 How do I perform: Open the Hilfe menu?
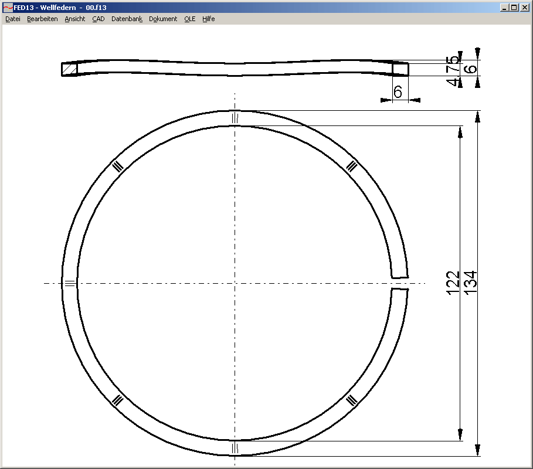click(x=209, y=19)
